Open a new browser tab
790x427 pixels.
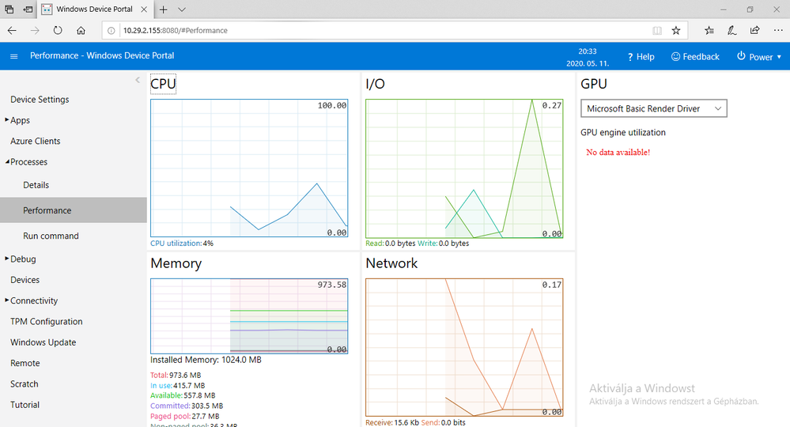point(163,9)
